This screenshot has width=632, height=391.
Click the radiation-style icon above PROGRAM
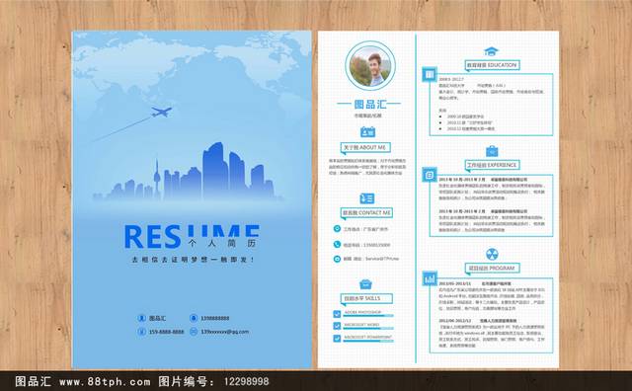coord(492,255)
